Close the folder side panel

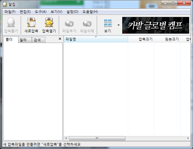(60, 39)
